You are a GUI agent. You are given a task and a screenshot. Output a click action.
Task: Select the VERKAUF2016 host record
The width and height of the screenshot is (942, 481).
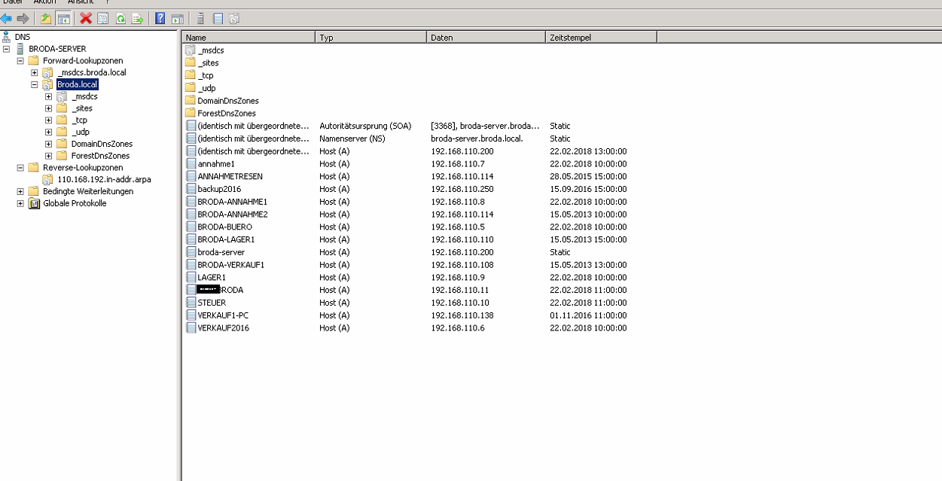click(x=223, y=328)
